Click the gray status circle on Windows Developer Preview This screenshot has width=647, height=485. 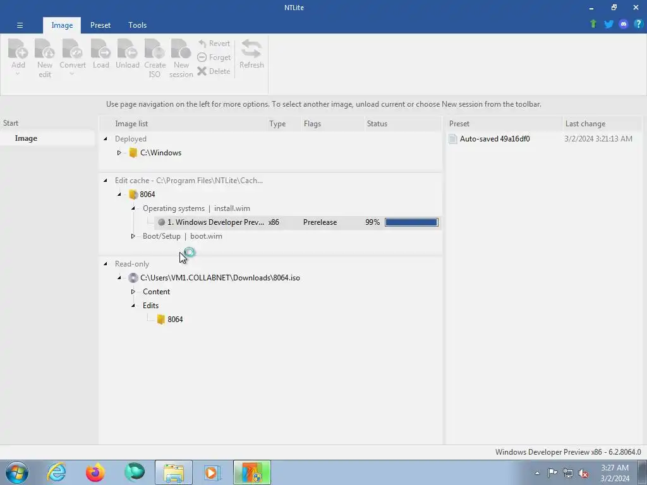(x=161, y=222)
